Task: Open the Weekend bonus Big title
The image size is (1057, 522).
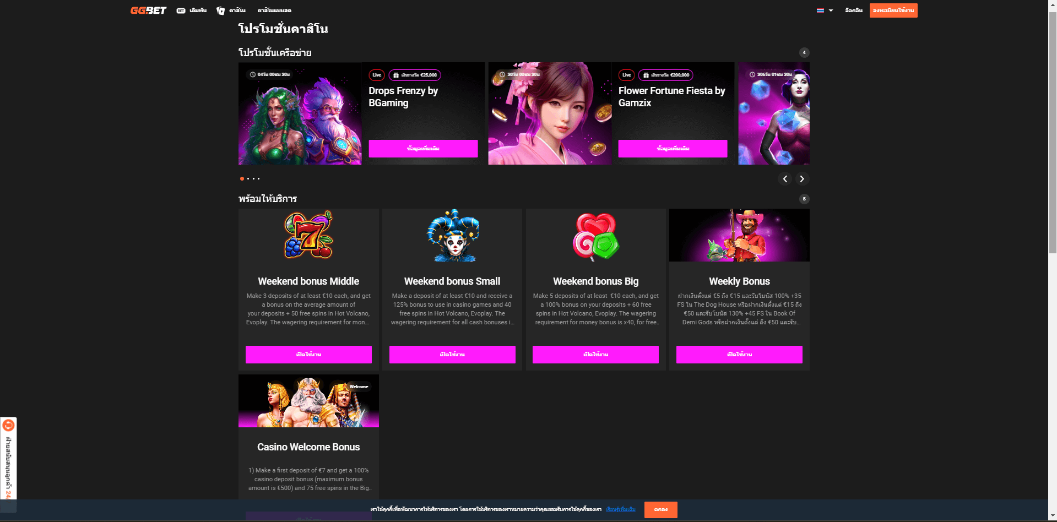Action: [x=596, y=281]
